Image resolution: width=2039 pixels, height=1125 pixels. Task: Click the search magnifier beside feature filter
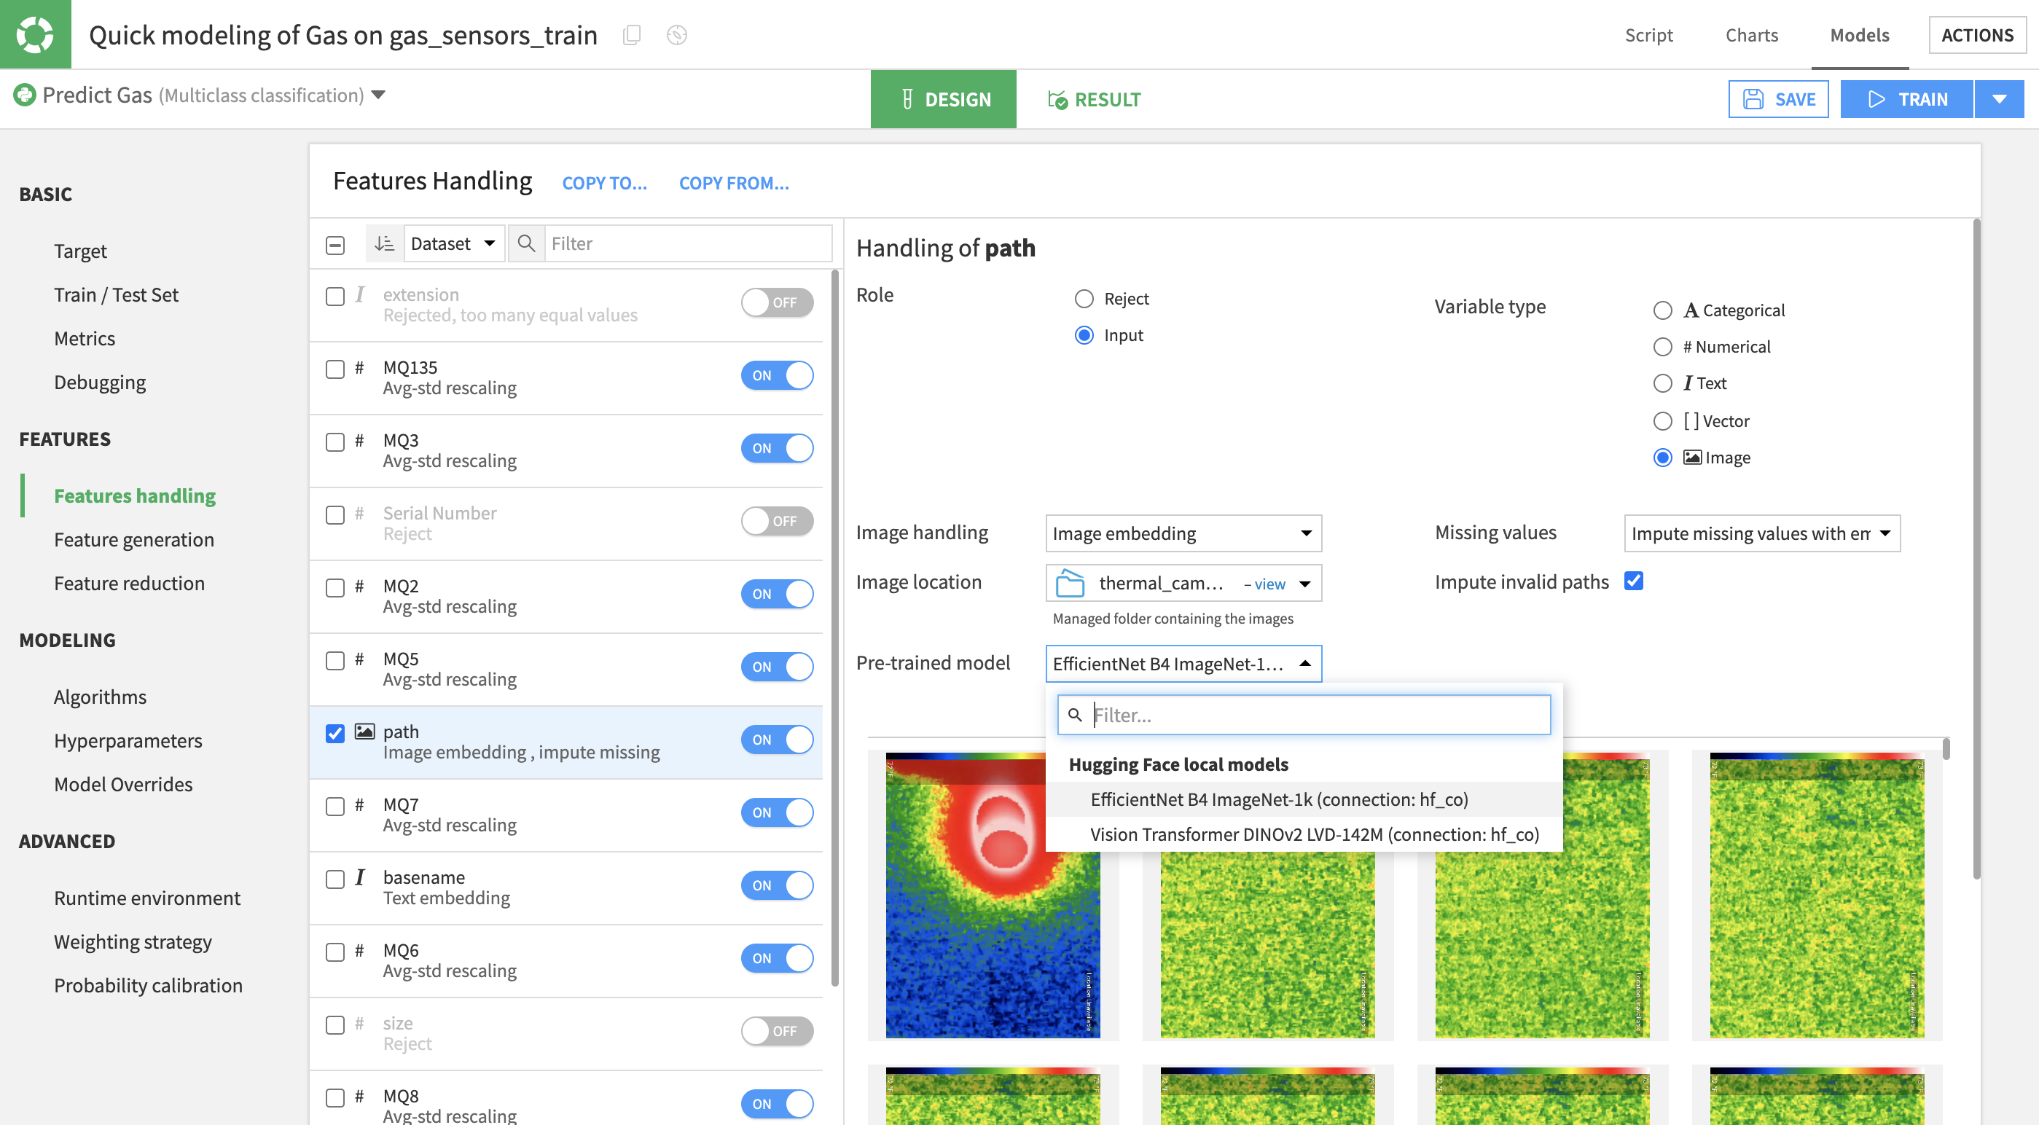click(x=526, y=243)
